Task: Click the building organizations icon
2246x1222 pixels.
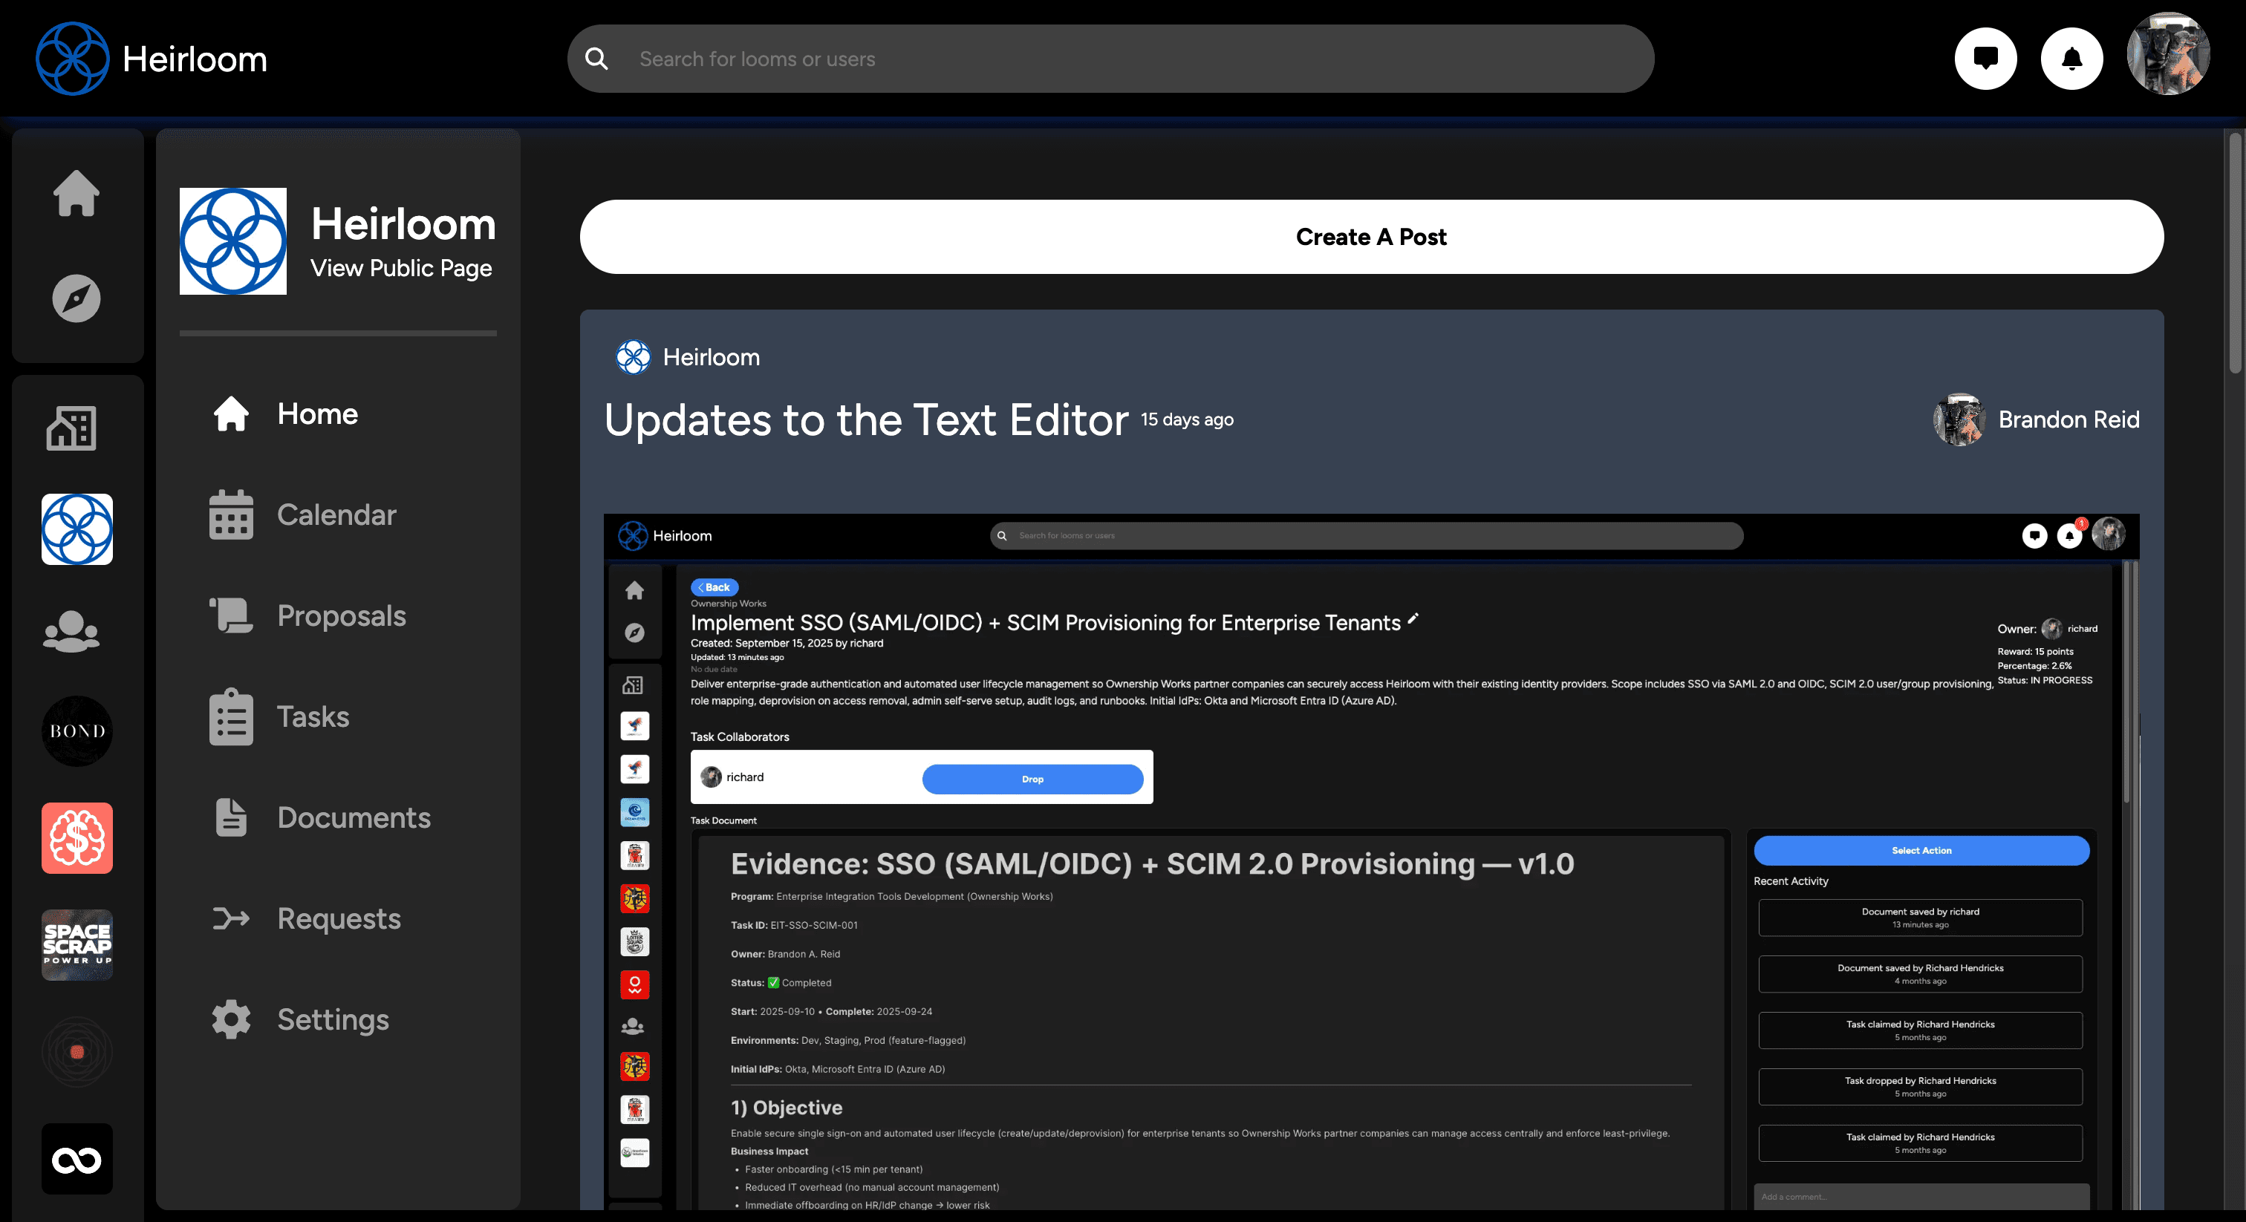Action: click(71, 429)
